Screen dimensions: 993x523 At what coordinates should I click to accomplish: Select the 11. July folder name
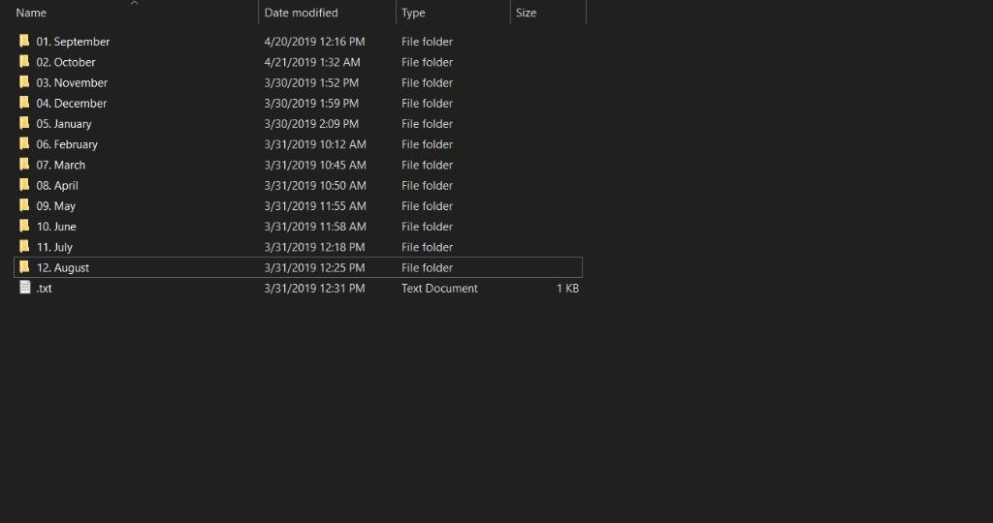coord(54,247)
